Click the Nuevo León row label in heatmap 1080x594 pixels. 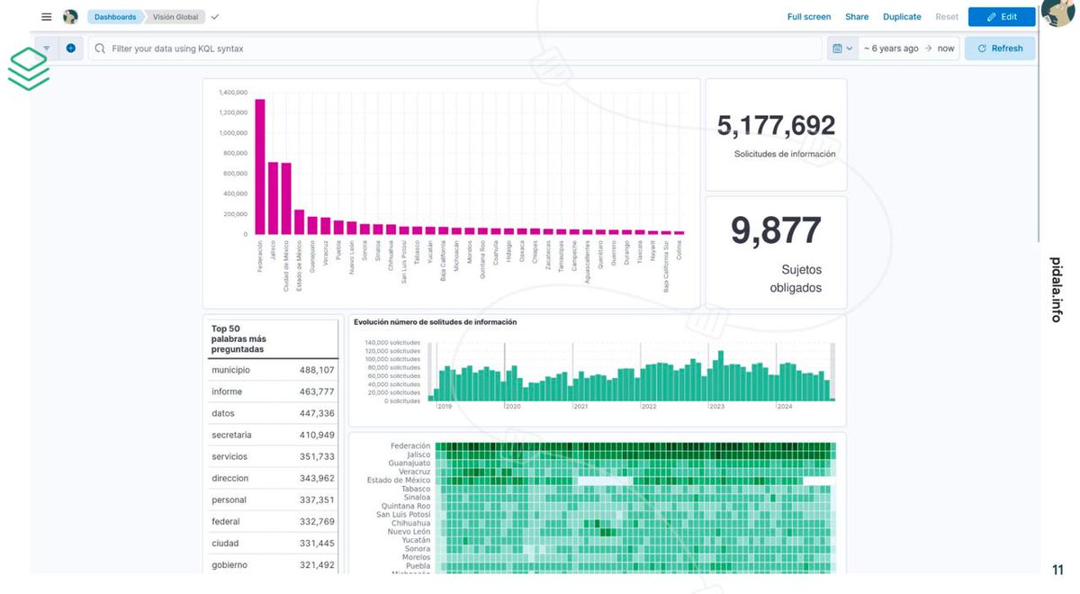coord(409,532)
